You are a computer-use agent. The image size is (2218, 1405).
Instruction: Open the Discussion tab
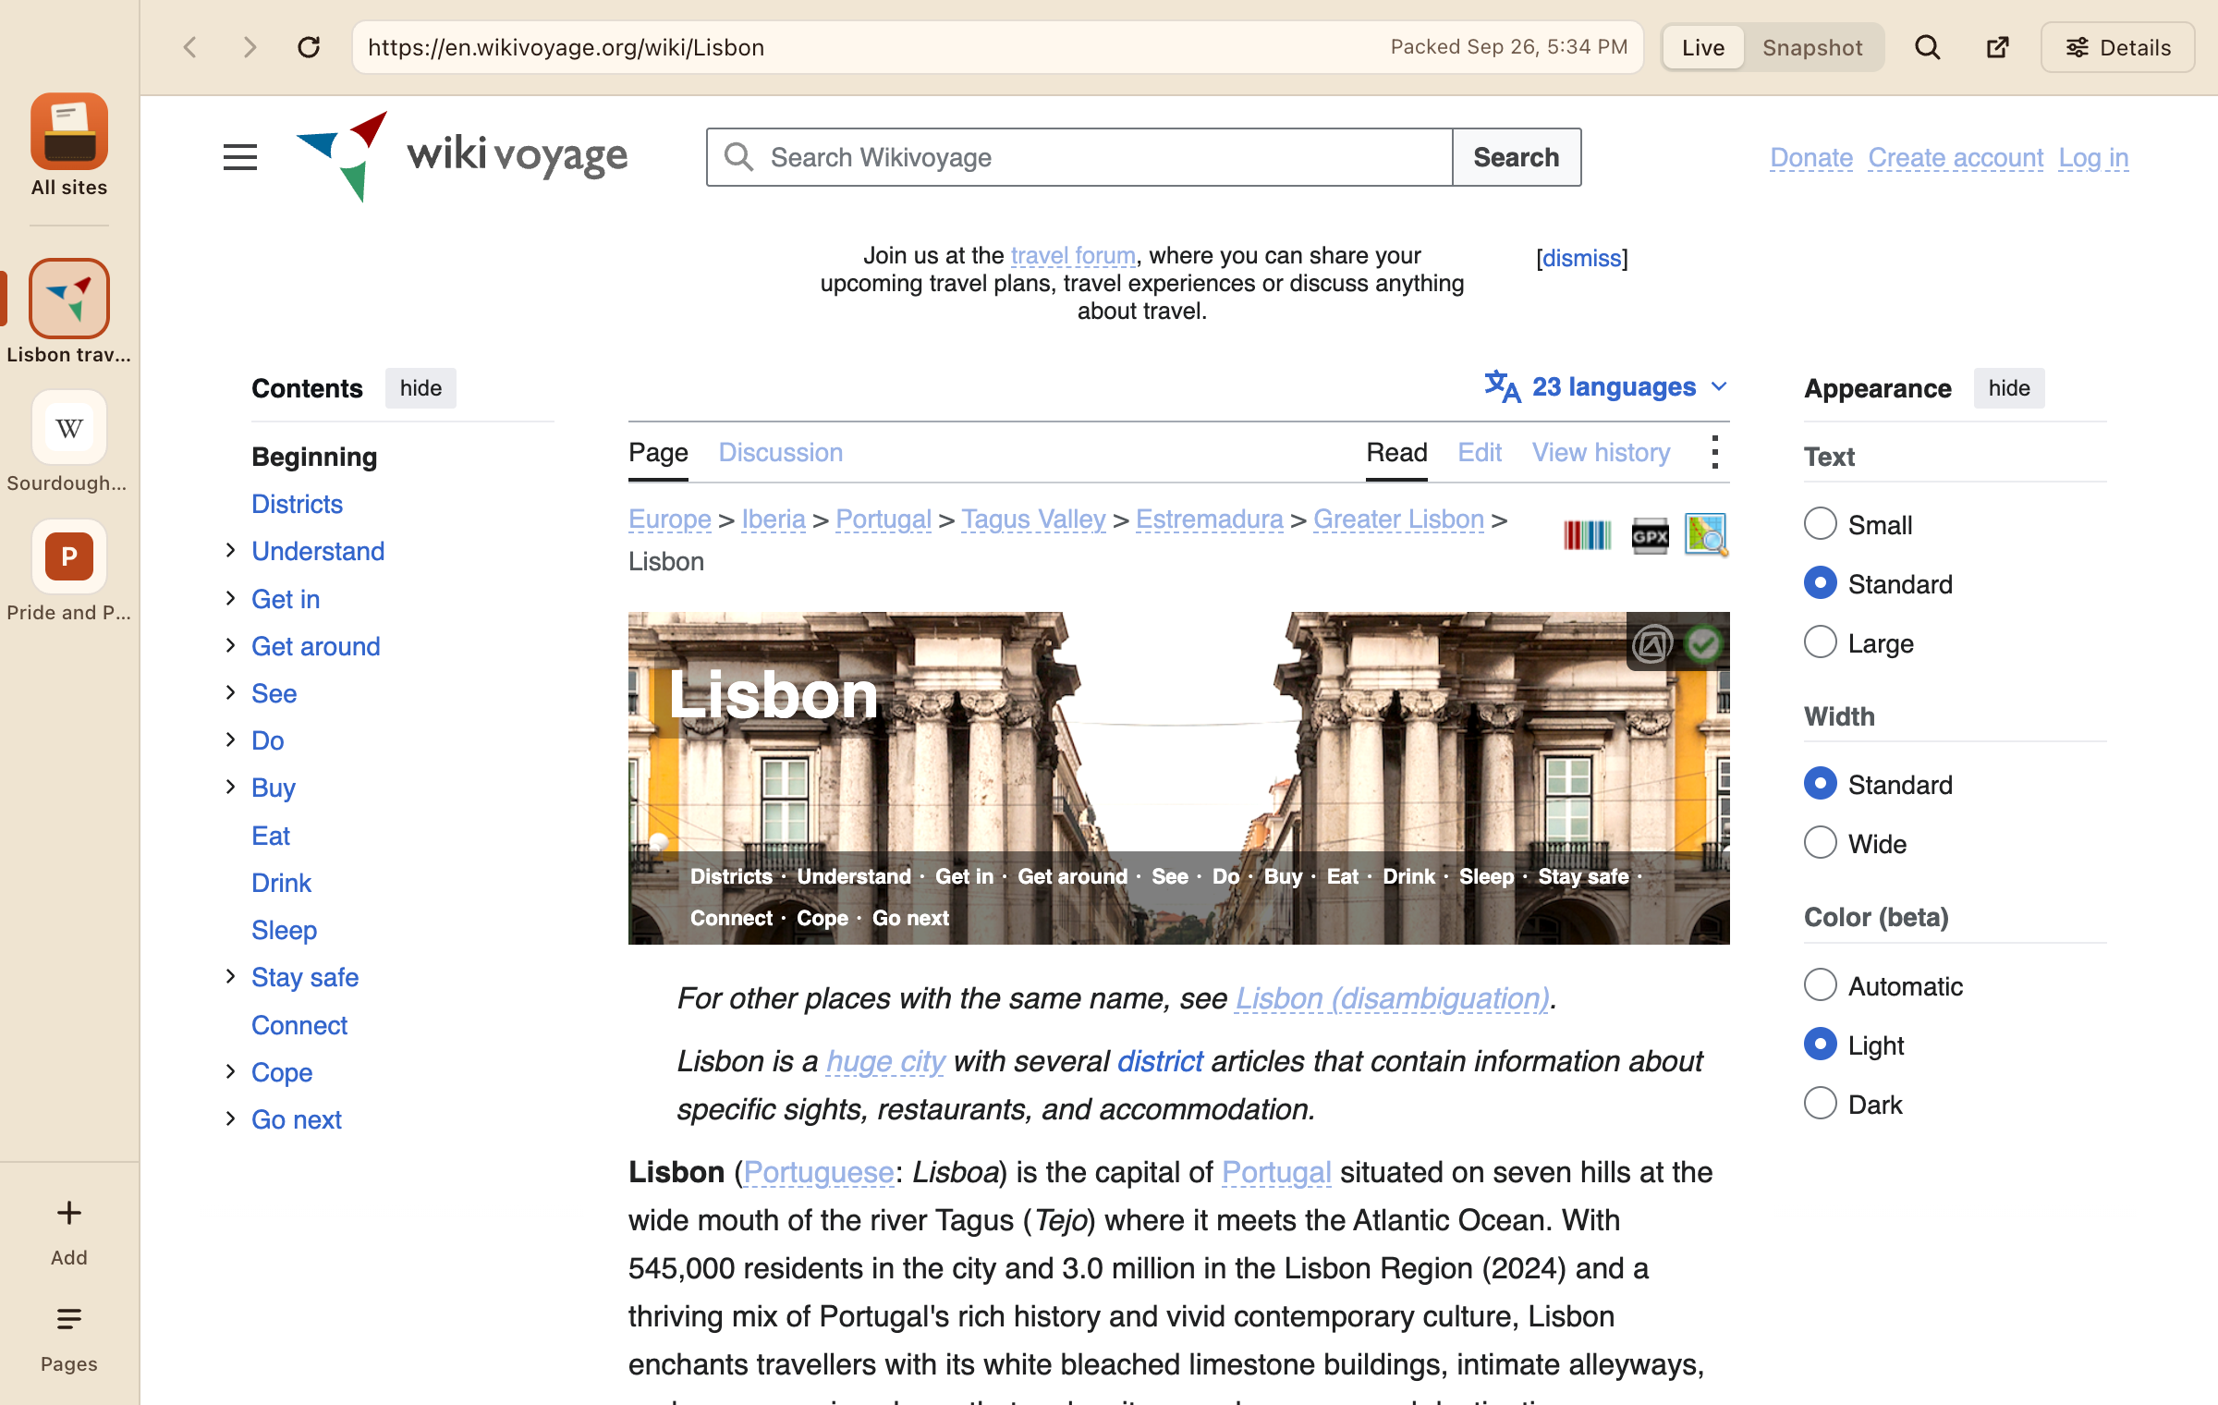[781, 453]
